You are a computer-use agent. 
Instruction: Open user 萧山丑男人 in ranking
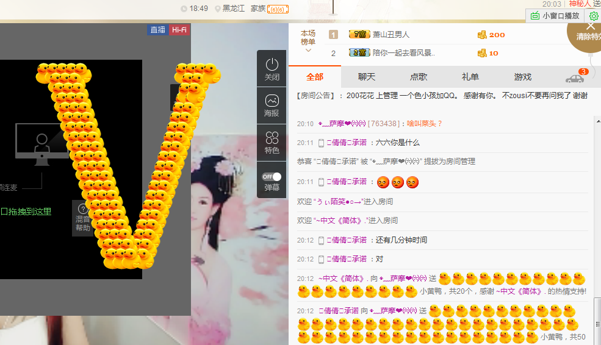pyautogui.click(x=391, y=35)
